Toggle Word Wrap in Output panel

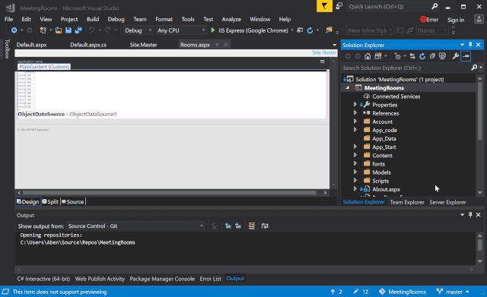265,226
